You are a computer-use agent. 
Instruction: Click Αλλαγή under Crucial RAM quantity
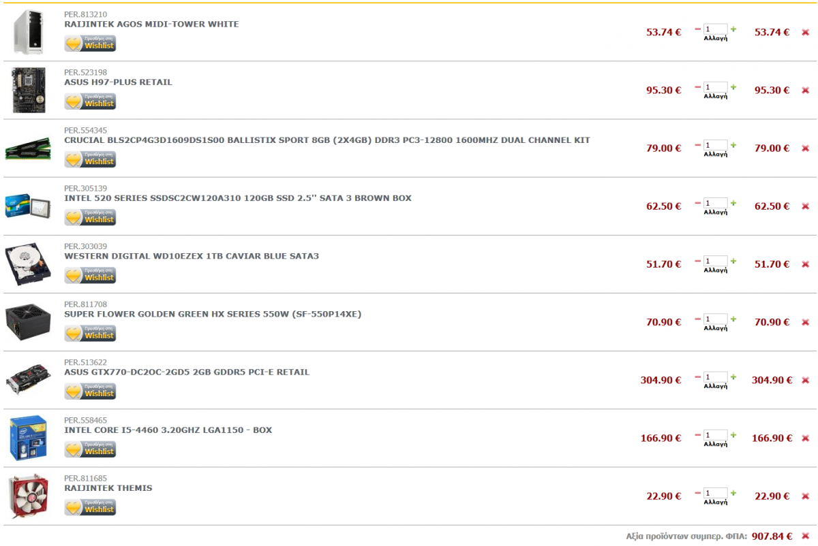point(716,154)
